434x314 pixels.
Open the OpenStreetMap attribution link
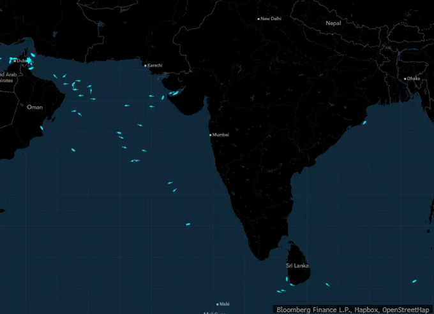coord(407,309)
